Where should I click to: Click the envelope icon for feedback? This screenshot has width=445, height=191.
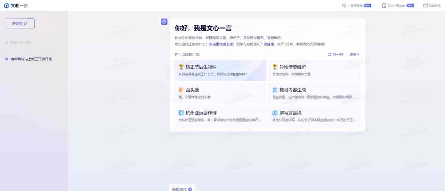426,6
